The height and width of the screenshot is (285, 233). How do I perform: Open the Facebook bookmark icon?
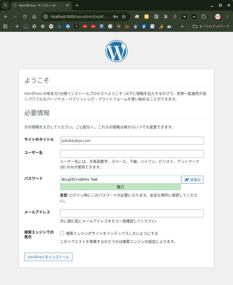144,26
